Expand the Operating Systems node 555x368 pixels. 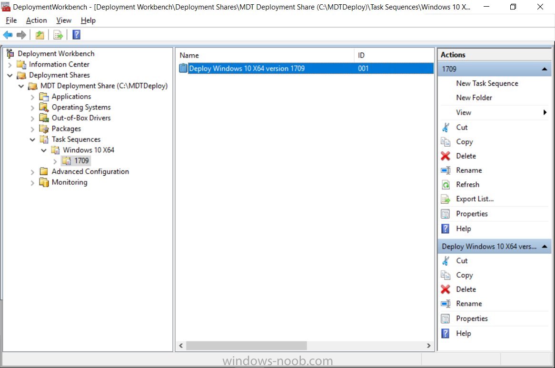pos(32,108)
